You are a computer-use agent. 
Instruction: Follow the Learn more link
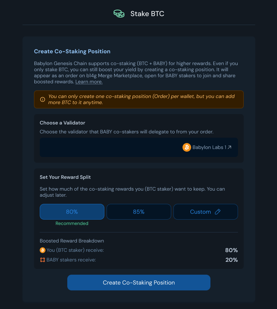point(89,82)
